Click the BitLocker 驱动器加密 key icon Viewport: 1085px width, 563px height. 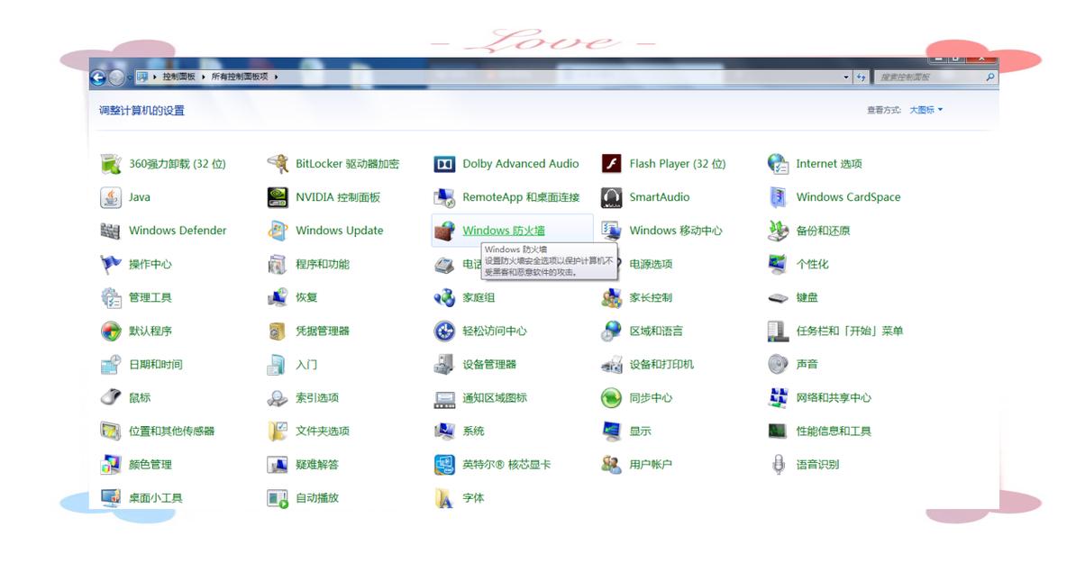pyautogui.click(x=278, y=164)
